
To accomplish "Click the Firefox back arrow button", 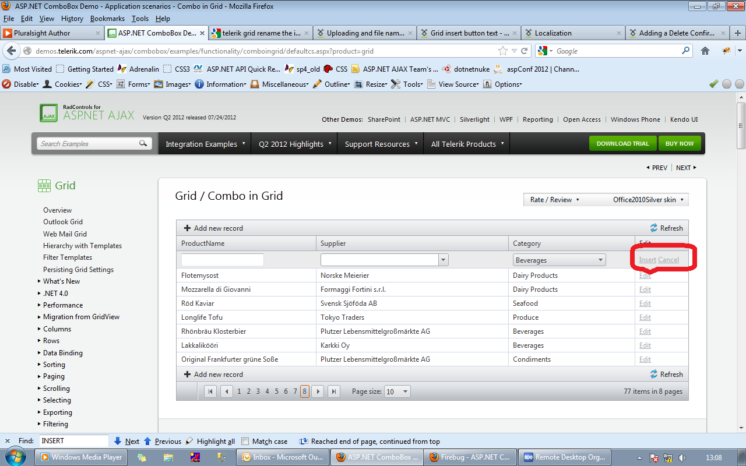I will pos(12,51).
